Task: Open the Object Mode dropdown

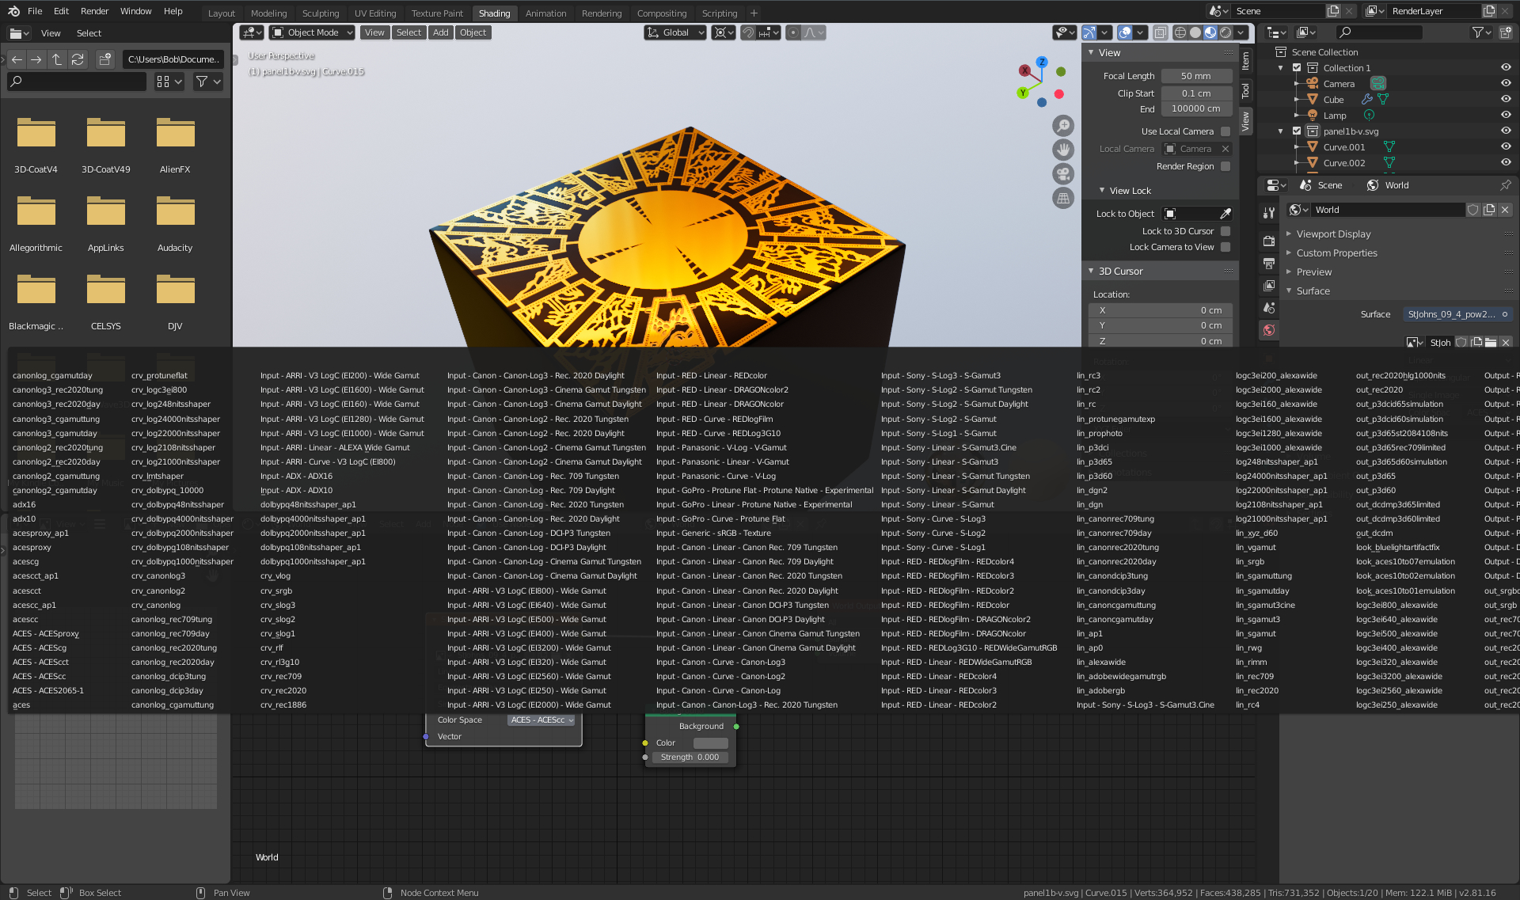Action: click(312, 32)
